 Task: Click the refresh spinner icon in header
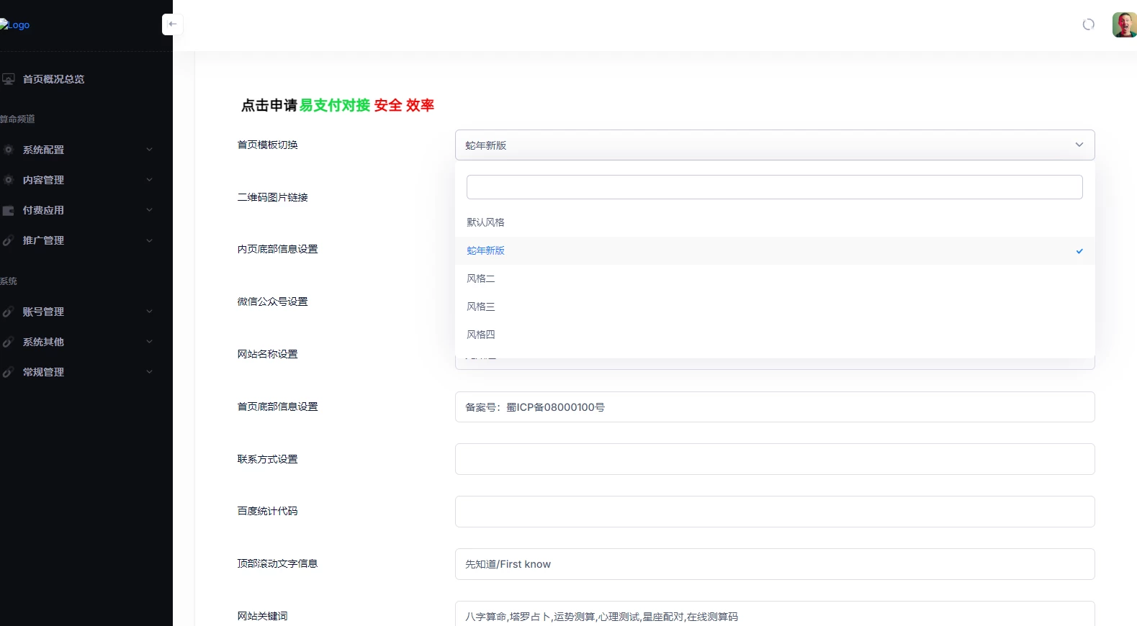pos(1088,24)
